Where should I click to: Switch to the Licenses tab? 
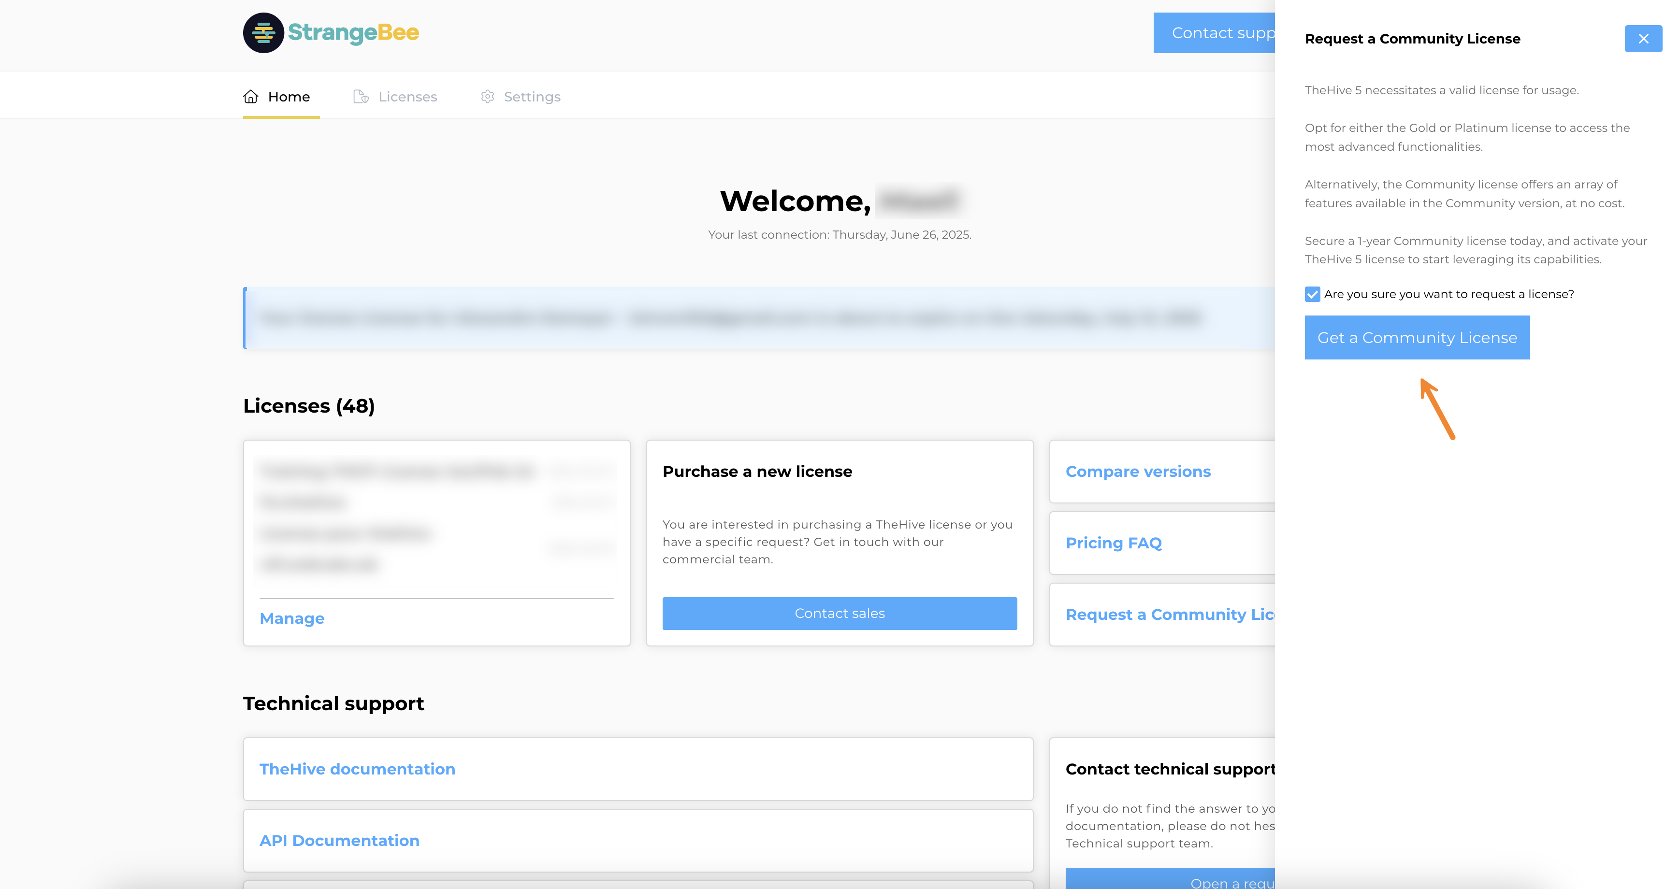pos(395,97)
